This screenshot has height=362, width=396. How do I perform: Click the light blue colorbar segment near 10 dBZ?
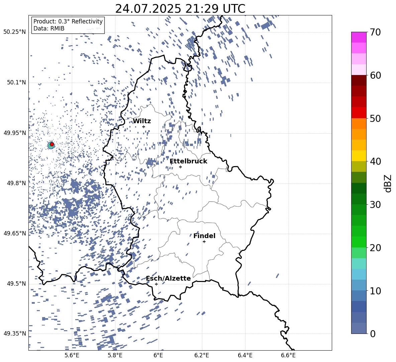pyautogui.click(x=359, y=285)
